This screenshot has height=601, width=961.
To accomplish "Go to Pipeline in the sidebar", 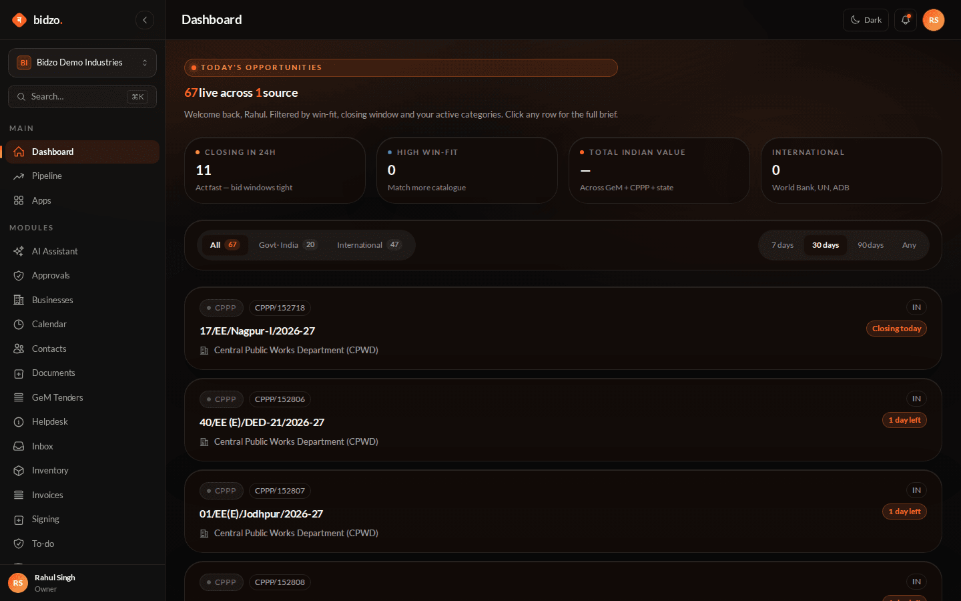I will 82,176.
